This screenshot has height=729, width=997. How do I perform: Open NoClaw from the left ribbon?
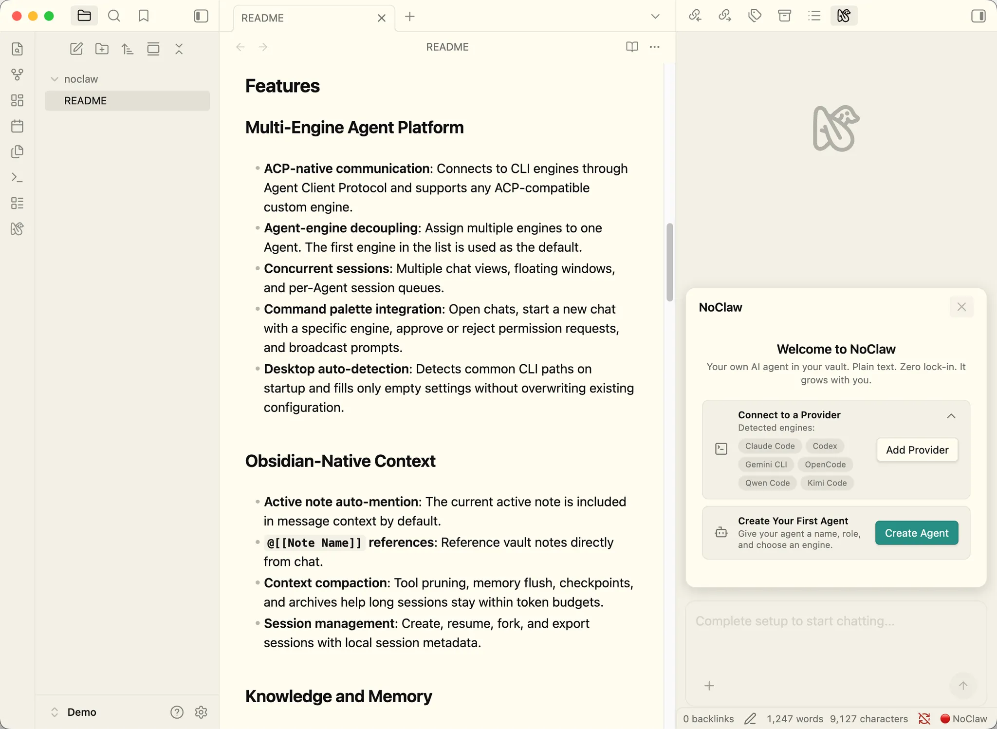[x=17, y=228]
